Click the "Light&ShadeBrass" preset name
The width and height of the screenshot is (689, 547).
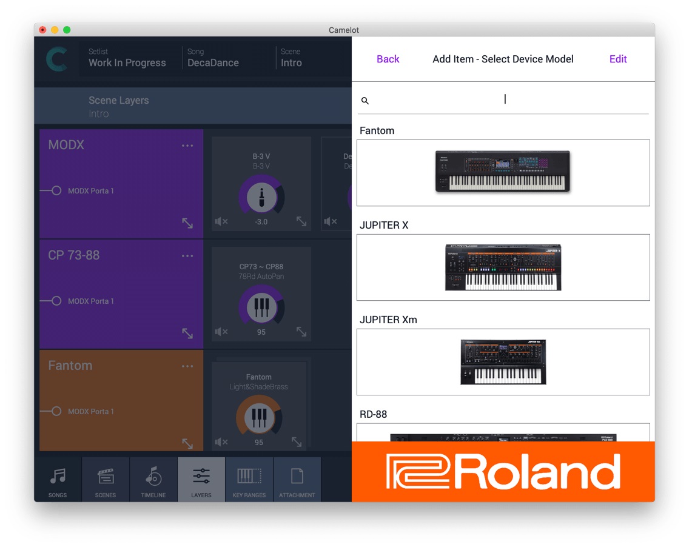pos(259,387)
